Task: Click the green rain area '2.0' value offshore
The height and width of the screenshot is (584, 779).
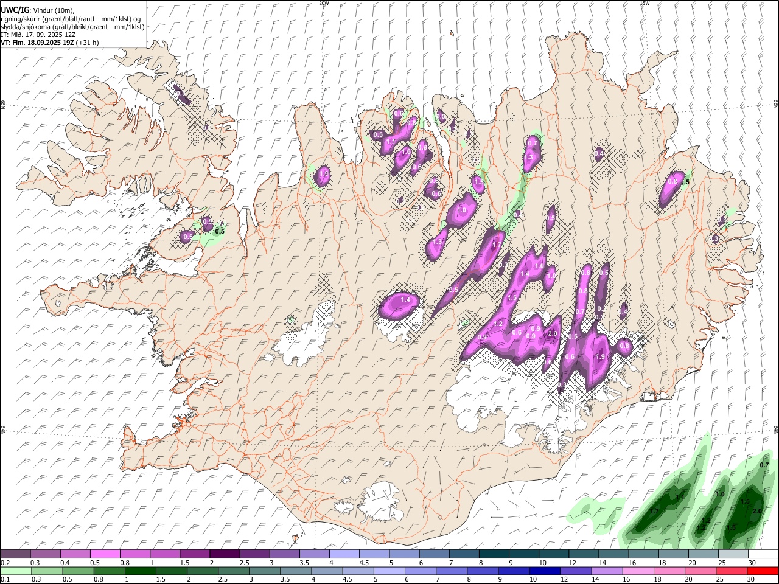Action: pos(757,512)
